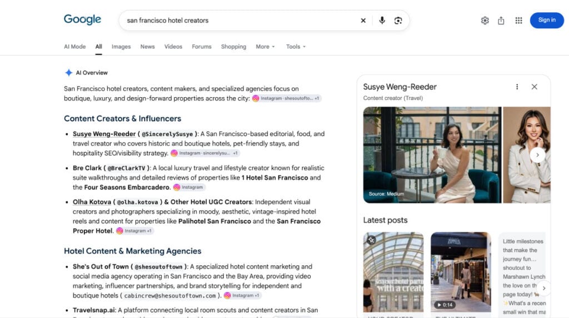Click the @shesoutoftown handle

158,267
